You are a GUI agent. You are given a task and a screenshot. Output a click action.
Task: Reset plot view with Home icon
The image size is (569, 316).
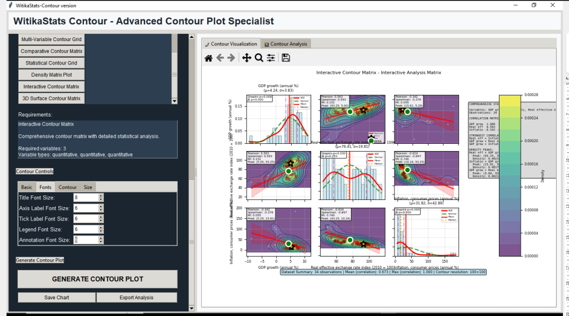[x=208, y=58]
